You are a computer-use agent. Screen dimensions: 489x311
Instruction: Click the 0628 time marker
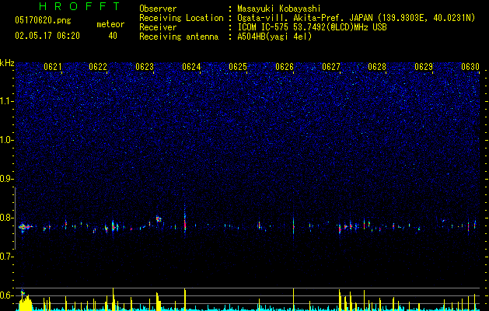[377, 67]
